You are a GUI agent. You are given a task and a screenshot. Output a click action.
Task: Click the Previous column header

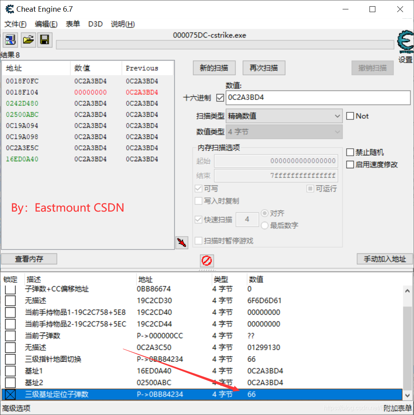click(x=147, y=68)
